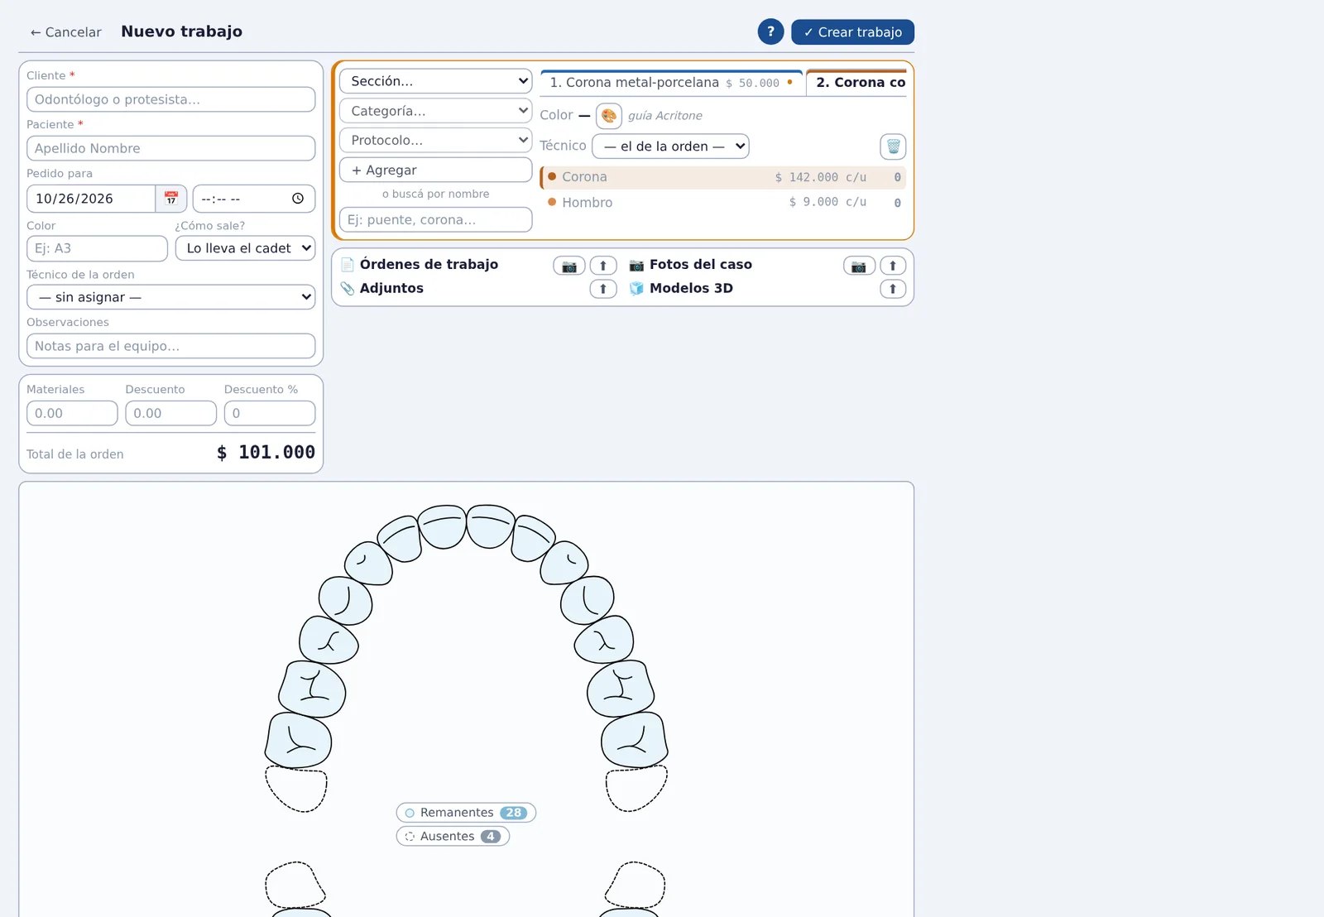Toggle the Remanentes teeth filter
Viewport: 1324px width, 917px height.
466,813
